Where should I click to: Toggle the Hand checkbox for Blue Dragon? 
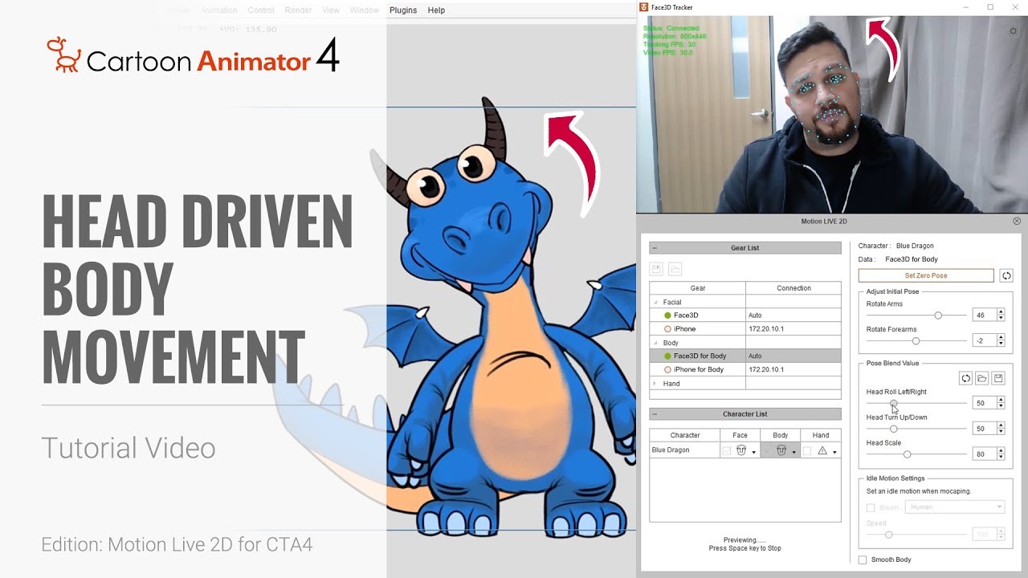pos(807,451)
